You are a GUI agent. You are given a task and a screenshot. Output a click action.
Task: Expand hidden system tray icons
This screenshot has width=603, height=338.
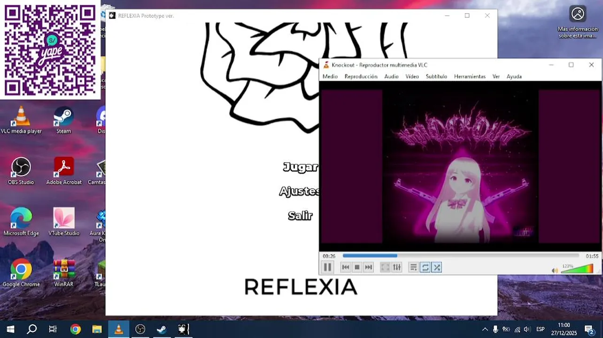point(485,329)
